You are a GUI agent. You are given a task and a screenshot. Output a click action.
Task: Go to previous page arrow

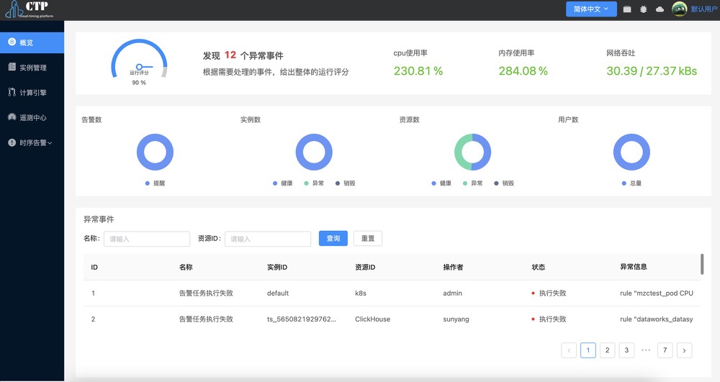pyautogui.click(x=569, y=350)
